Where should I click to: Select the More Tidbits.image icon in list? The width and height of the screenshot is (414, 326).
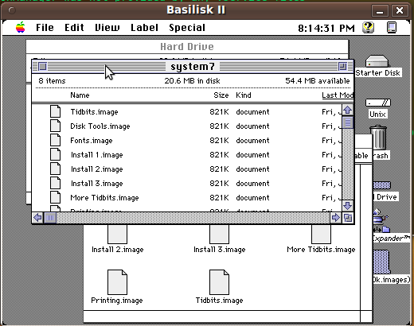click(x=55, y=197)
